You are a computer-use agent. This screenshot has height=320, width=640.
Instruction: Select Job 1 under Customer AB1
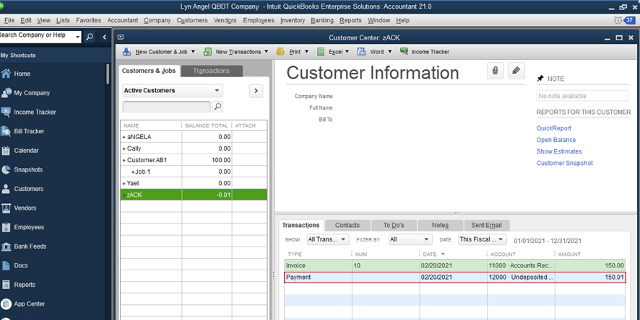coord(194,172)
